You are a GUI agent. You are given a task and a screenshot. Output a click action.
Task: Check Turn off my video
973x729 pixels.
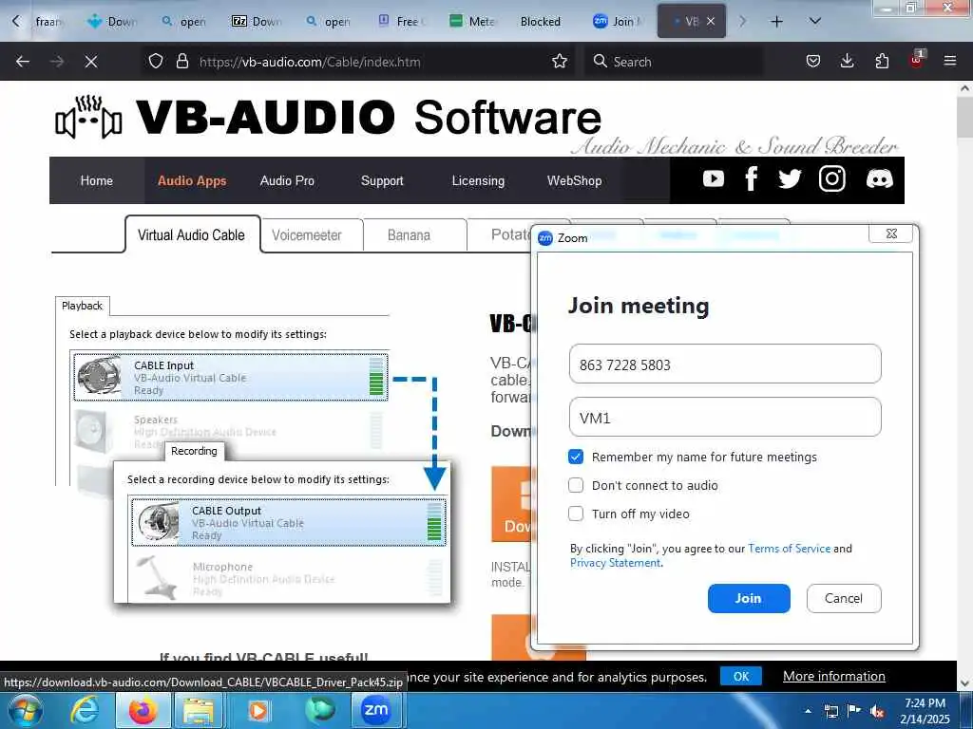click(576, 514)
